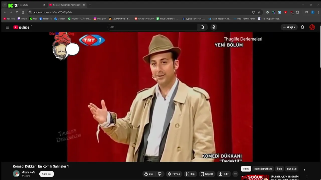The image size is (321, 180).
Task: Open YouTube bookmark in bookmarks bar
Action: [9, 19]
